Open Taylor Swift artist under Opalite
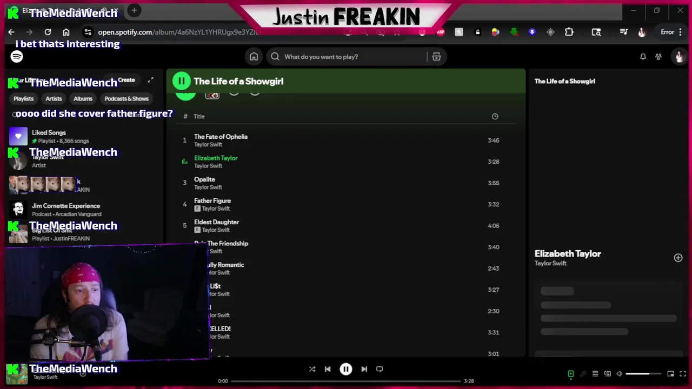This screenshot has height=389, width=692. [x=208, y=187]
